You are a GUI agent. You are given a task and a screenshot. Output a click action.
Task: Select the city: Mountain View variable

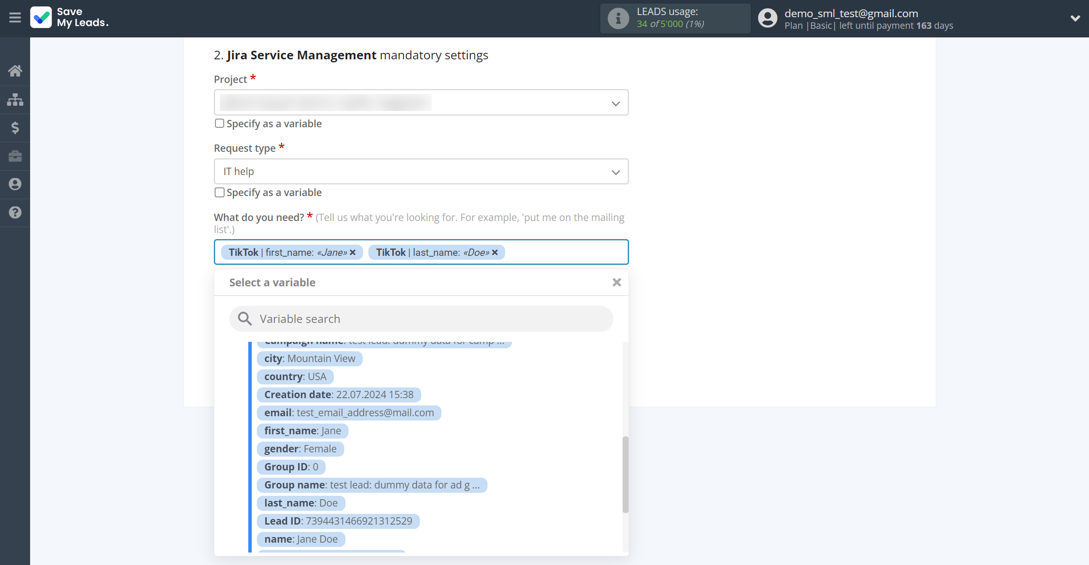310,359
